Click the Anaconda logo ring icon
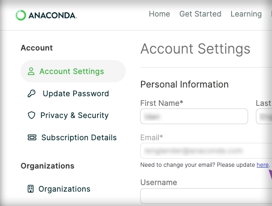Screen dimensions: 272x206 point(21,15)
